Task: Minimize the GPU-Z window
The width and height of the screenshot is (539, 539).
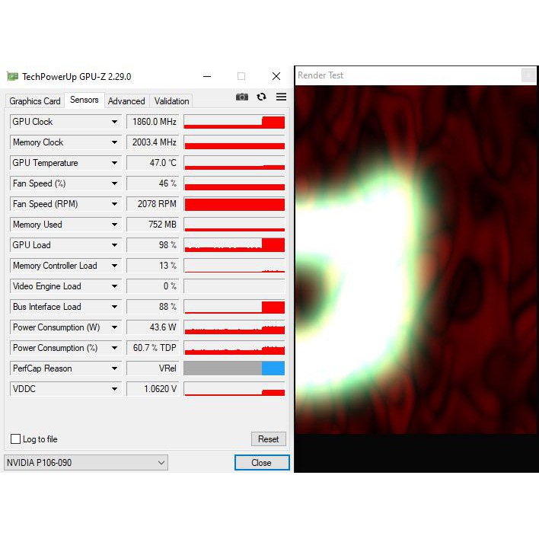Action: coord(207,76)
